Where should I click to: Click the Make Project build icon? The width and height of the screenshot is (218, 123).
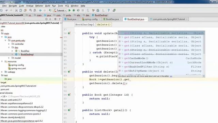pos(50,11)
